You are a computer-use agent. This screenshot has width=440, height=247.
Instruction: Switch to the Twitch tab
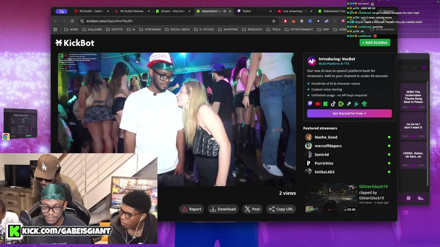tap(254, 11)
